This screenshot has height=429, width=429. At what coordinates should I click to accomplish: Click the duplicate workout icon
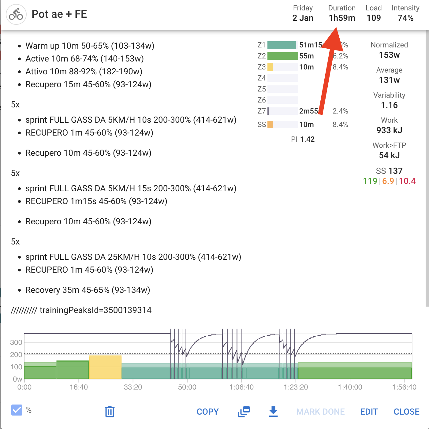244,412
